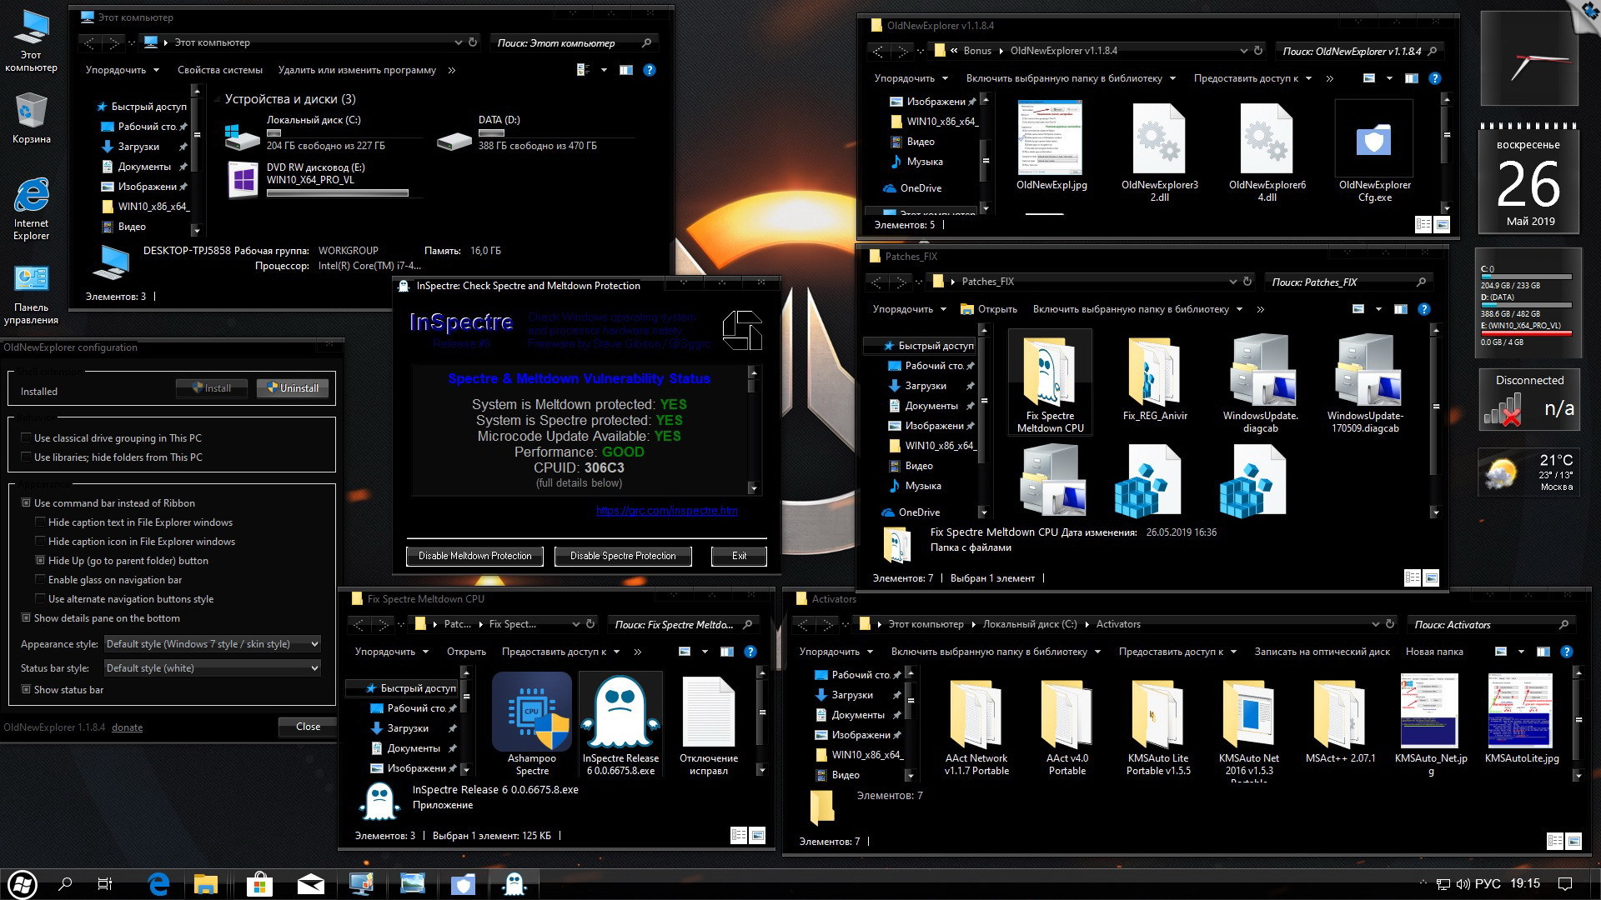
Task: Open Microsoft Edge from taskbar
Action: (x=158, y=883)
